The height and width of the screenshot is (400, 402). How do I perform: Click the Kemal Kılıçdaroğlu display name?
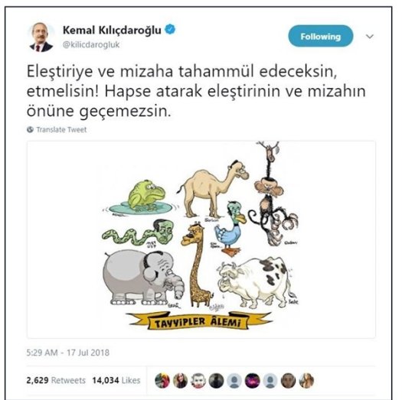click(112, 31)
